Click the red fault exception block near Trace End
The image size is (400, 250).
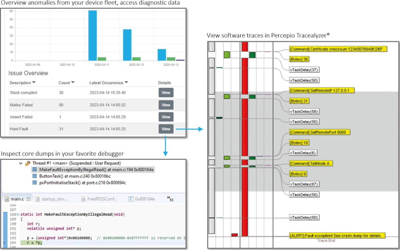pyautogui.click(x=234, y=235)
